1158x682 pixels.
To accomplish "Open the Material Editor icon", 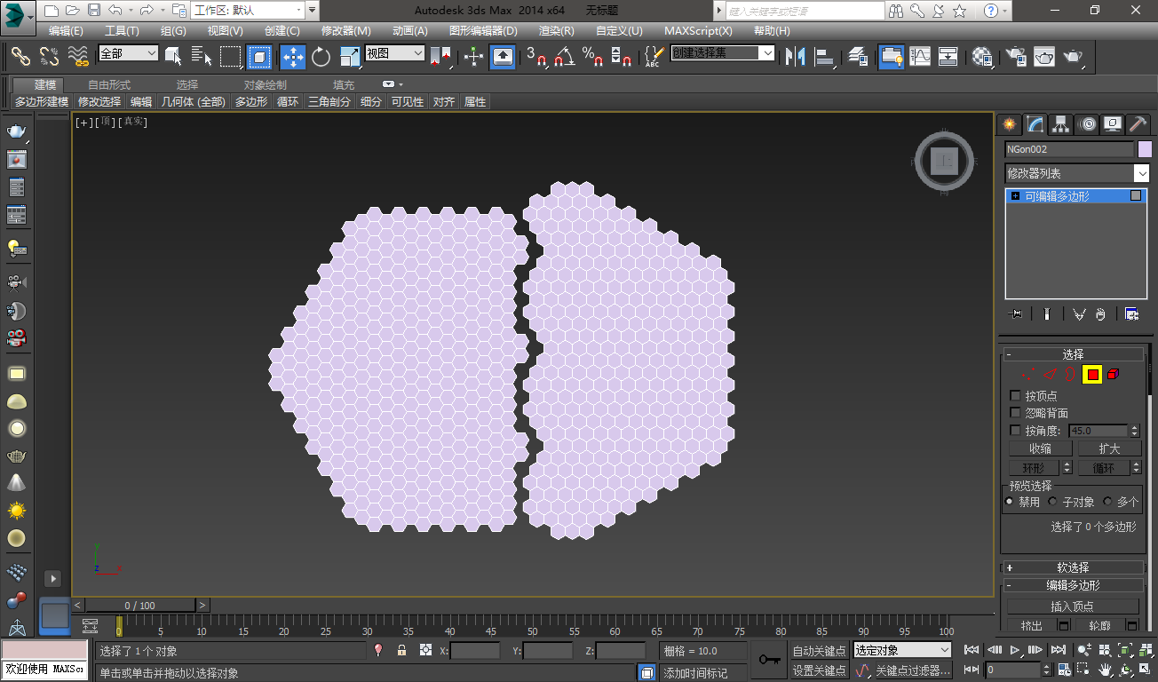I will pyautogui.click(x=981, y=57).
